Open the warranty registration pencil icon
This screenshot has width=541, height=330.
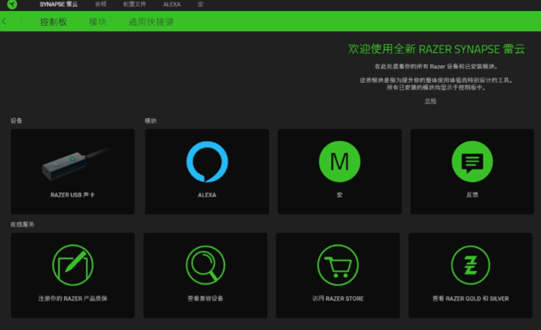pyautogui.click(x=73, y=265)
